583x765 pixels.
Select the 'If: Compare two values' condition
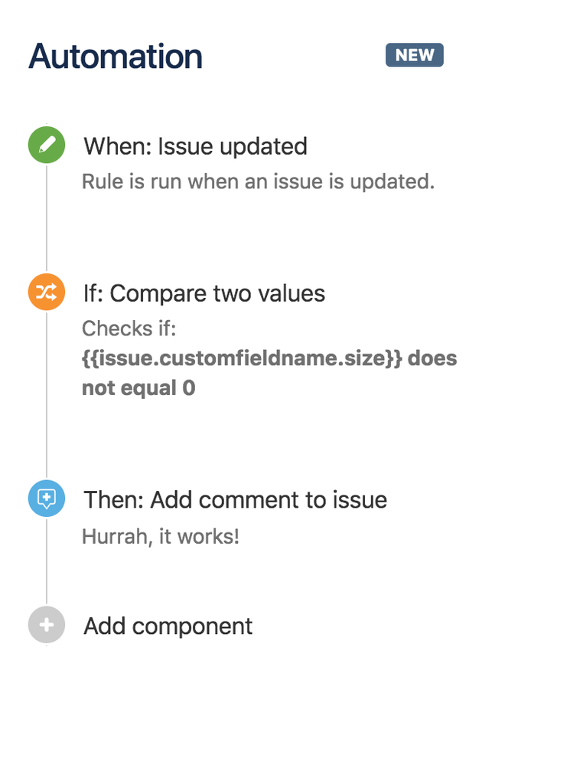203,293
